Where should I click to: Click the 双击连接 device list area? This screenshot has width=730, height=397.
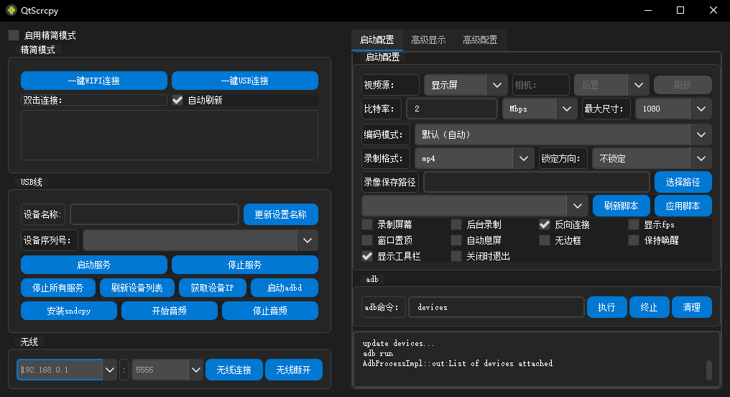pos(170,135)
